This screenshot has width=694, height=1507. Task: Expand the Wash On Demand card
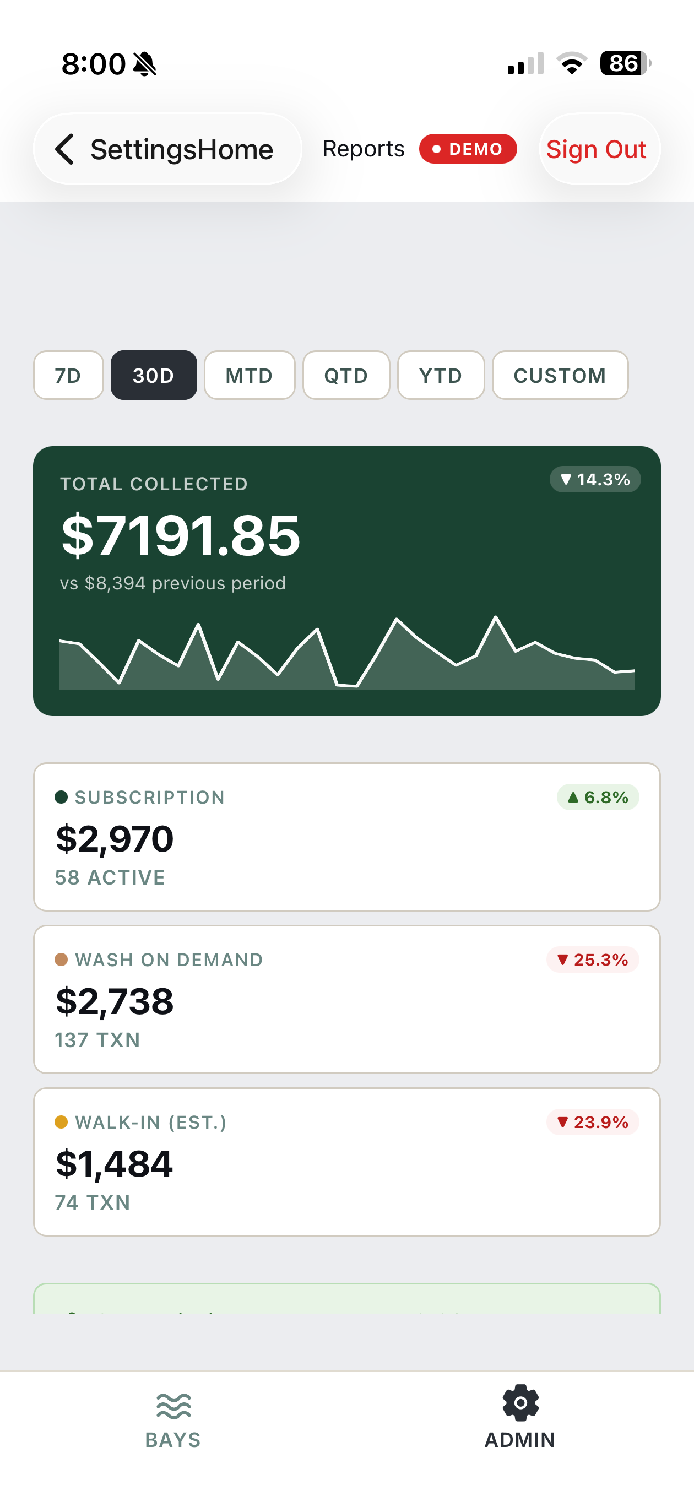click(x=347, y=999)
